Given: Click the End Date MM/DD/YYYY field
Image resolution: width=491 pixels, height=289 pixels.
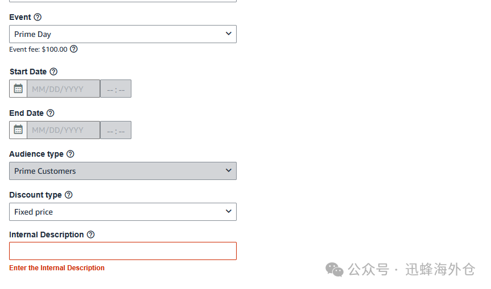Looking at the screenshot, I should click(x=64, y=130).
